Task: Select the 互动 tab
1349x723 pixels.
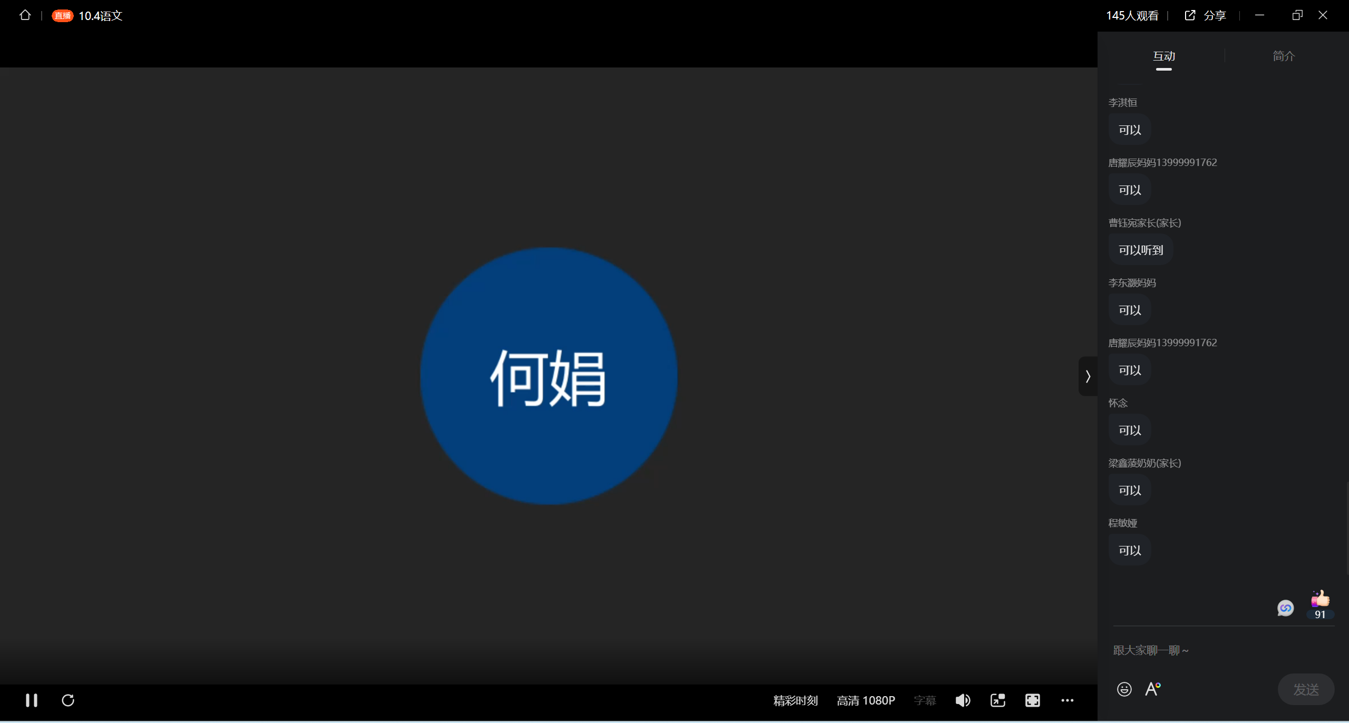Action: pyautogui.click(x=1163, y=55)
